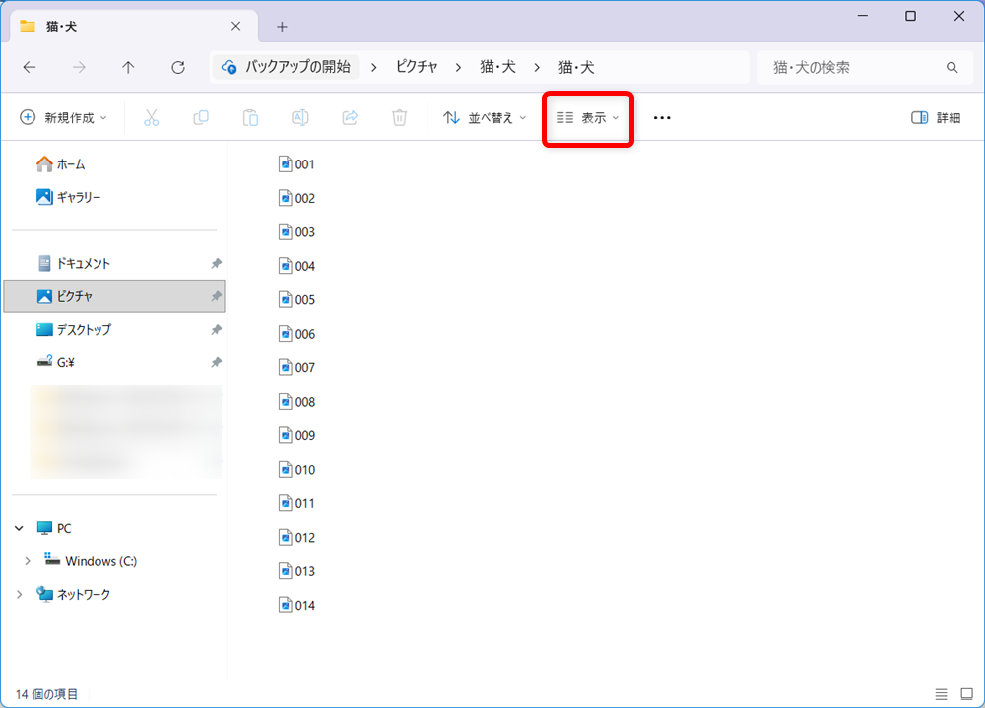Click the back navigation arrow
This screenshot has height=708, width=985.
coord(29,67)
